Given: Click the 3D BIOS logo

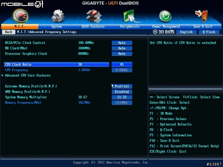Looking at the screenshot, I should (x=164, y=32).
